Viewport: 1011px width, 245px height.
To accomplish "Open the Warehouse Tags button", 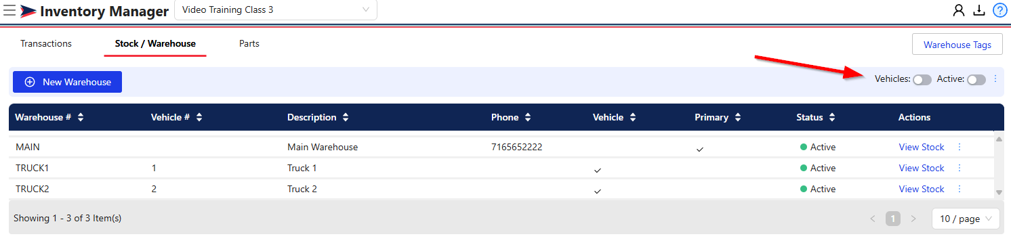I will [957, 45].
